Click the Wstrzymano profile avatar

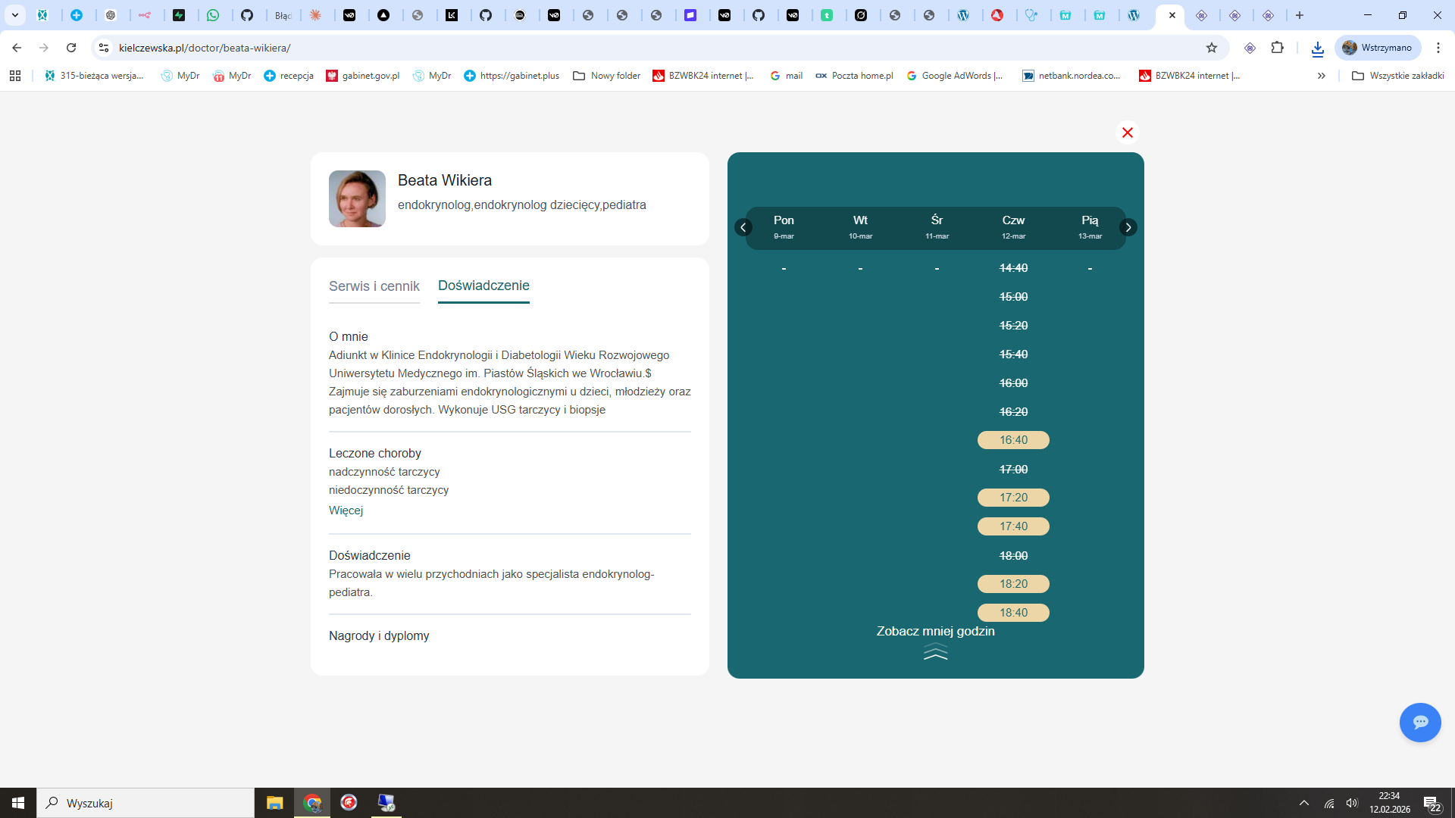click(1377, 48)
